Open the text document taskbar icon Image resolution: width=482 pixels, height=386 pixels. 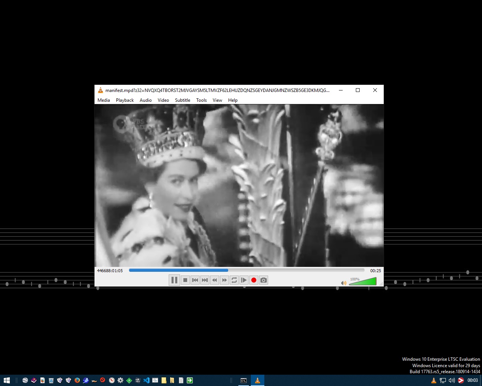click(181, 380)
